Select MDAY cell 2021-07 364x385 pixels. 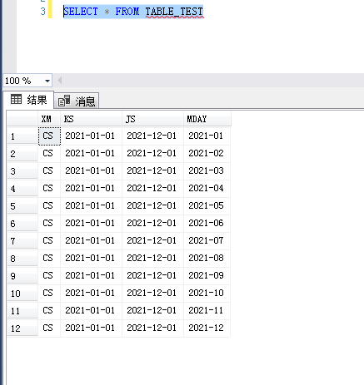click(207, 240)
